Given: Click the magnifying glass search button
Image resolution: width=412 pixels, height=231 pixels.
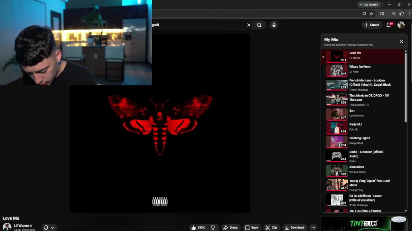Looking at the screenshot, I should (259, 25).
